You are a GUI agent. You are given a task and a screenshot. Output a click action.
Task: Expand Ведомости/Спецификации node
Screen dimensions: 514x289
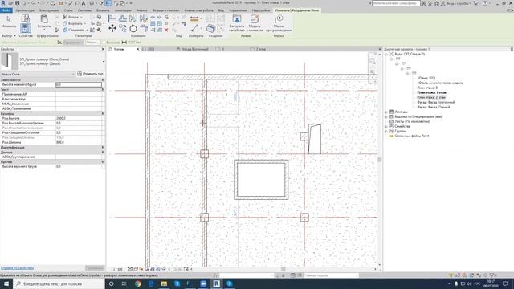[386, 116]
